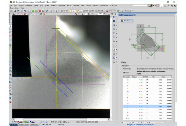
Task: Click the grid overlay icon in side toolbar
Action: pos(114,25)
